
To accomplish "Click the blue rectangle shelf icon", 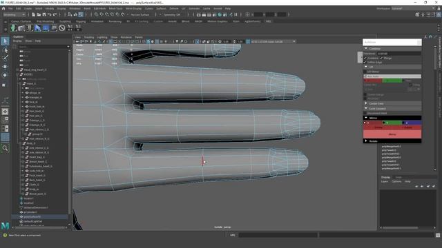I will [x=46, y=28].
